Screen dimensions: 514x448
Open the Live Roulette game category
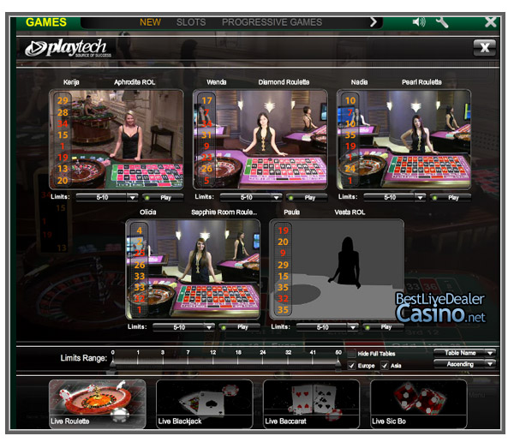coord(98,403)
